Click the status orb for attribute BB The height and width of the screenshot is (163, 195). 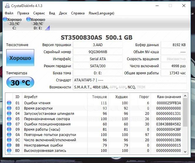pyautogui.click(x=9, y=145)
